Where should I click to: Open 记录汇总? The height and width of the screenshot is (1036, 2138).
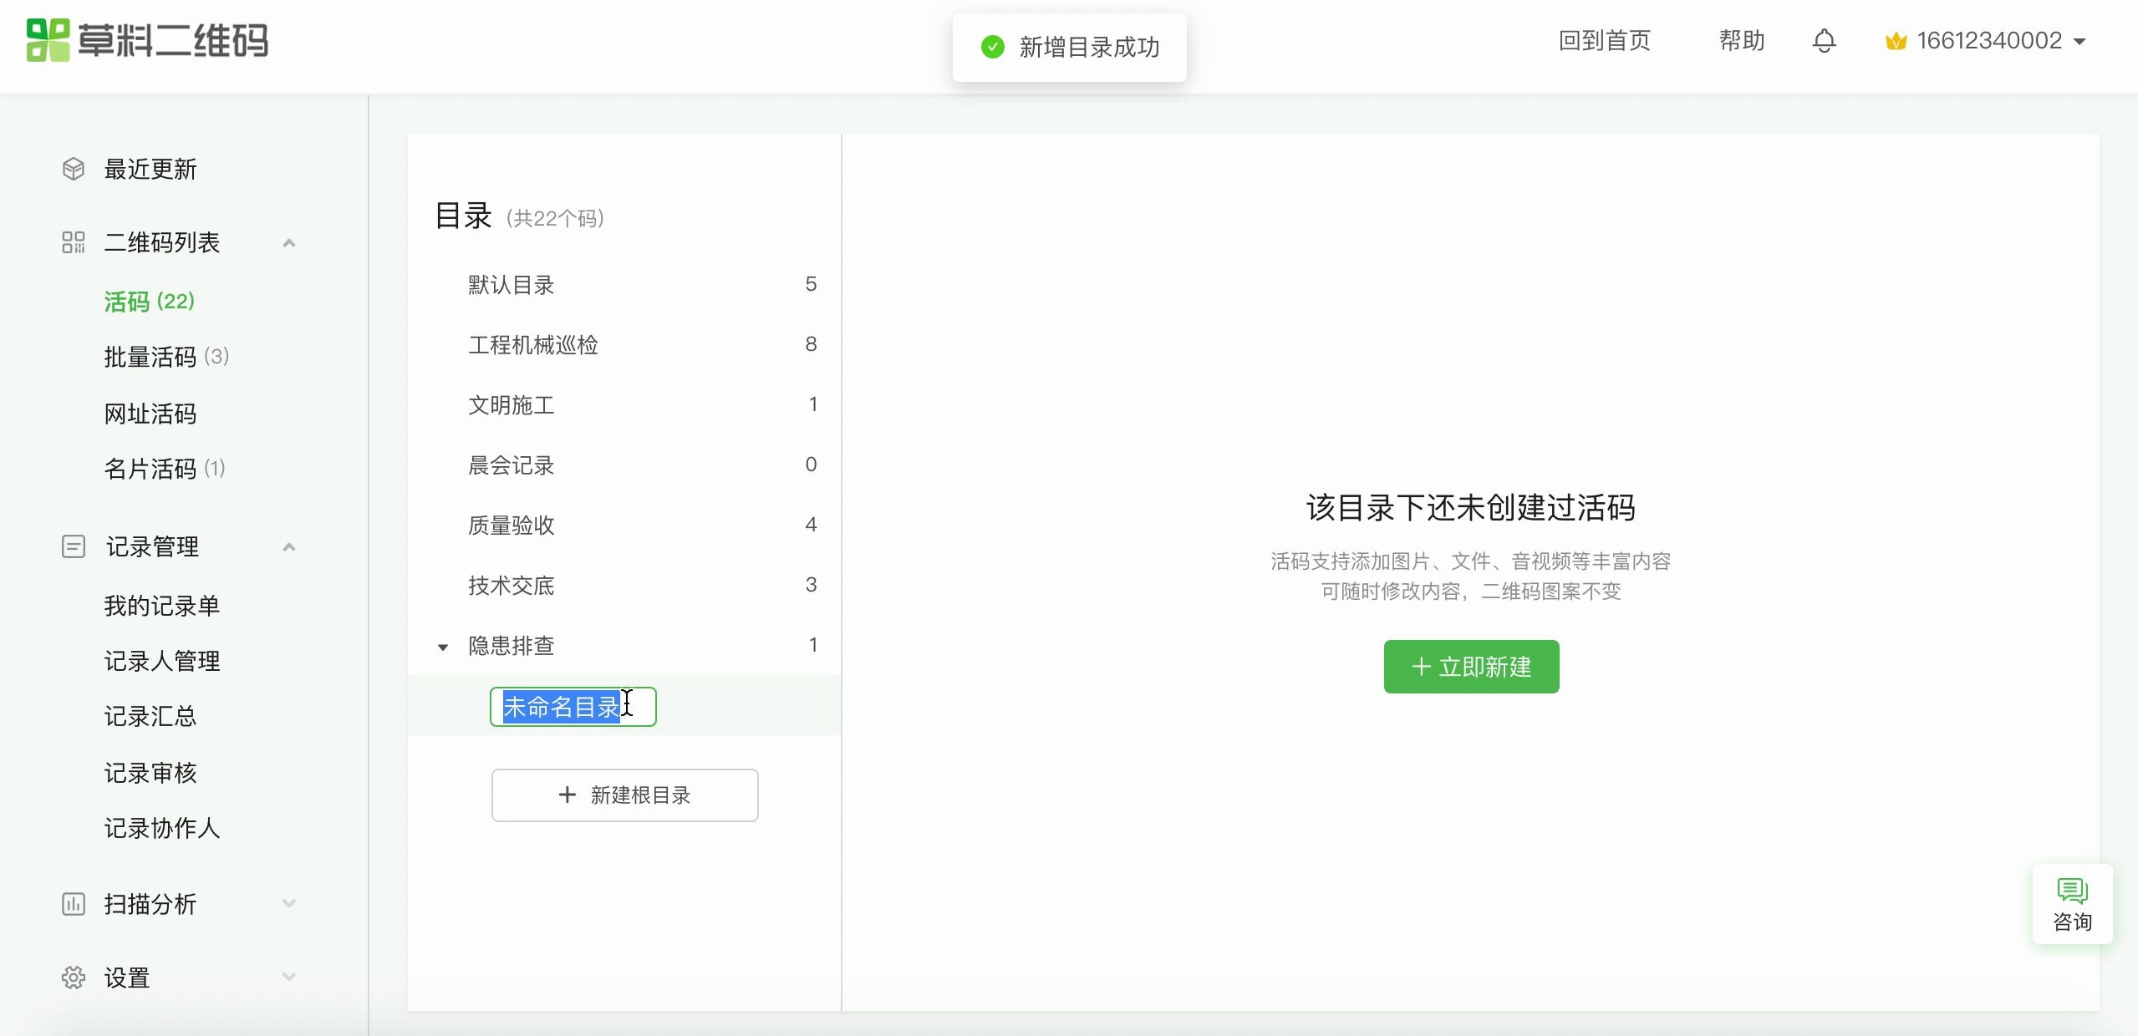150,716
